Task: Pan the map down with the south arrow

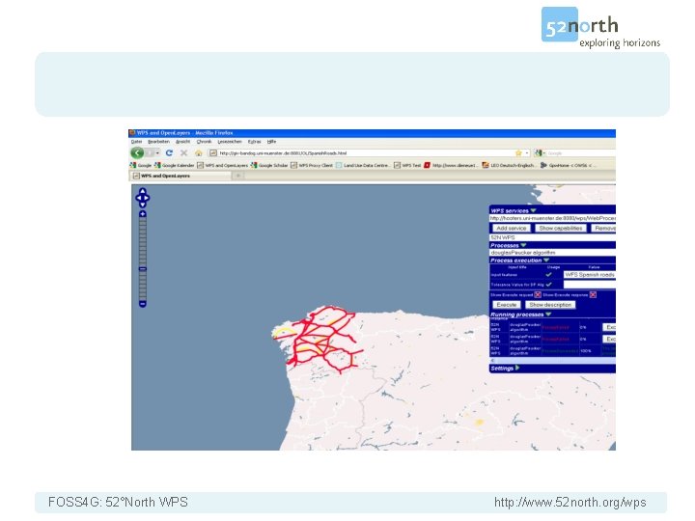Action: (142, 205)
